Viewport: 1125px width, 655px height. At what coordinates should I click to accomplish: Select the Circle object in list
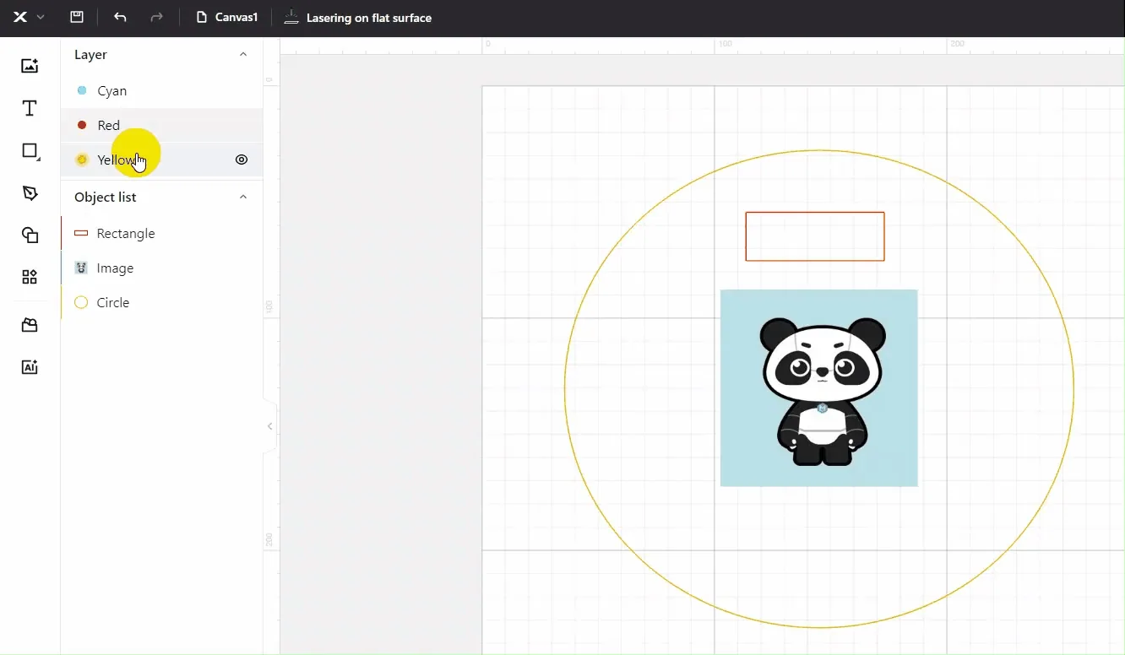click(x=161, y=302)
